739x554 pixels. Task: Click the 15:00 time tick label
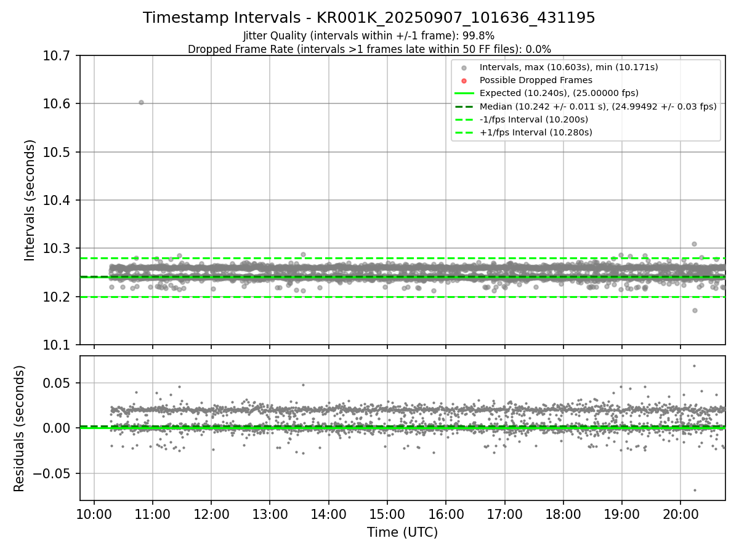point(387,514)
